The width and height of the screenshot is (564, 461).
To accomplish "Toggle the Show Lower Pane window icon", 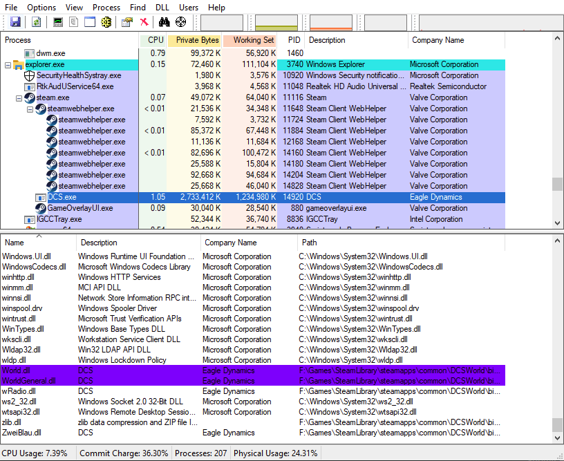I will pyautogui.click(x=90, y=22).
